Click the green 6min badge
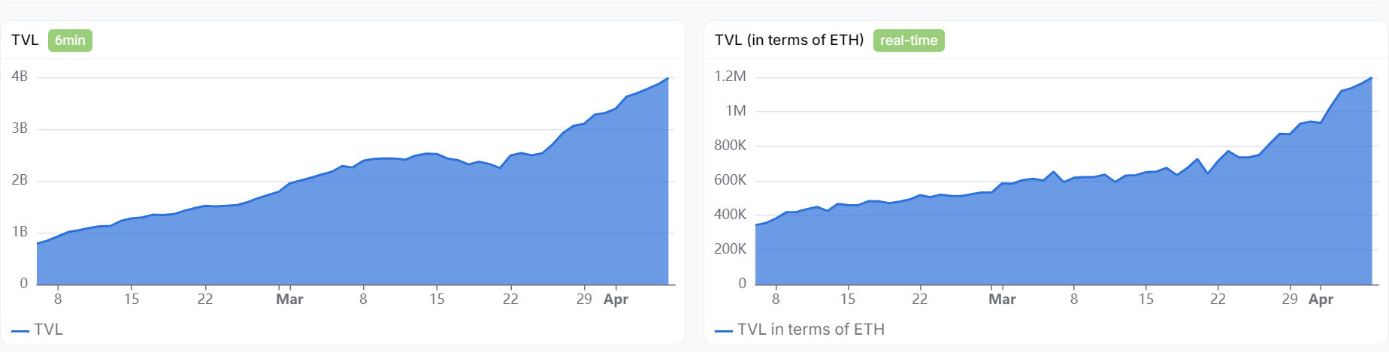Screen dimensions: 1389x352 70,41
